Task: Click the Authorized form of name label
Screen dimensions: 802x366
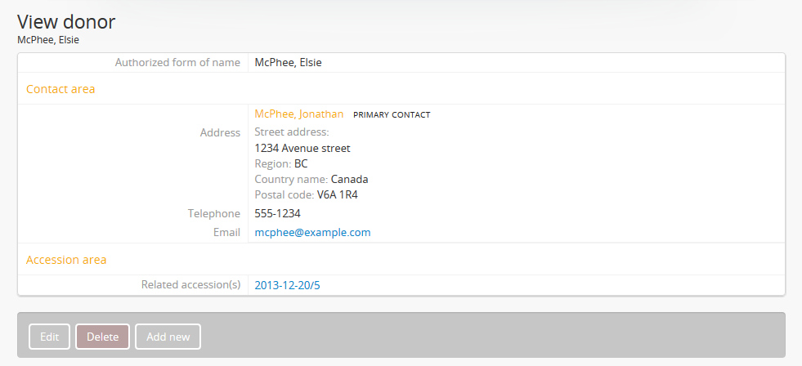Action: [177, 62]
